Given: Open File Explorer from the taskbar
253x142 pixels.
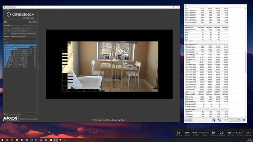Looking at the screenshot, I should (17, 140).
